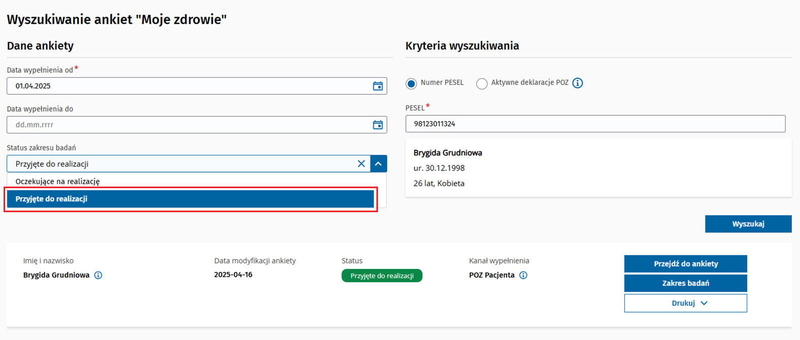Screen dimensions: 800x340
Task: Click info icon next to POZ Pacjenta
Action: point(523,276)
